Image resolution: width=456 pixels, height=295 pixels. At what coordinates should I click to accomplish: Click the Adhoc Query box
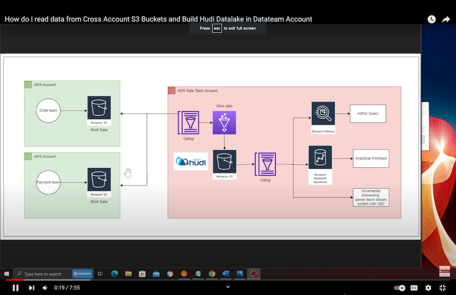368,114
